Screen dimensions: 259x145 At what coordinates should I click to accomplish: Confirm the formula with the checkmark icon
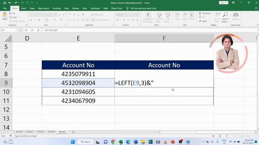point(32,30)
